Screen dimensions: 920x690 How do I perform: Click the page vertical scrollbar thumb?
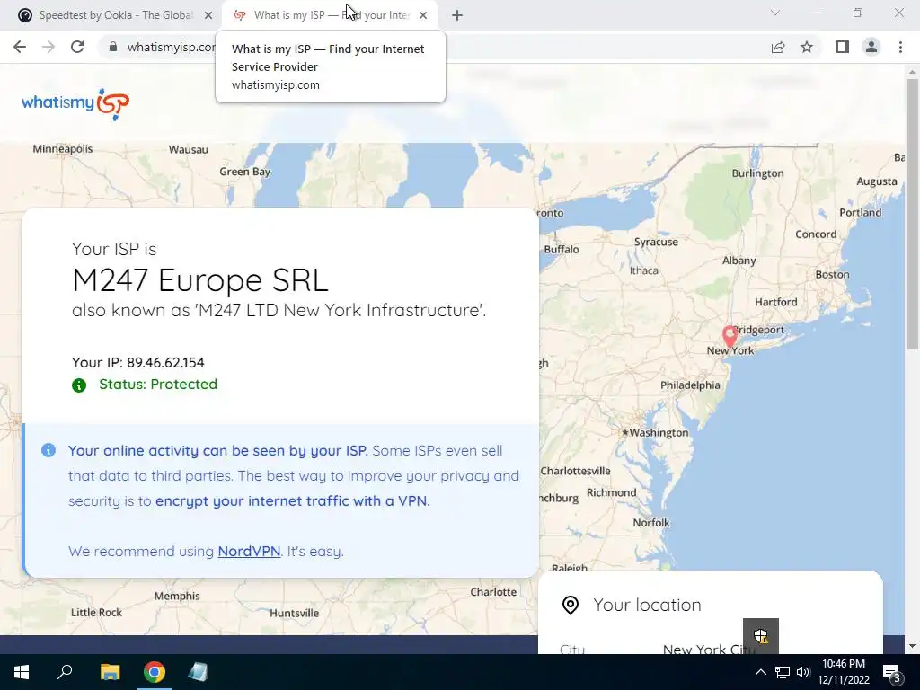pyautogui.click(x=912, y=214)
